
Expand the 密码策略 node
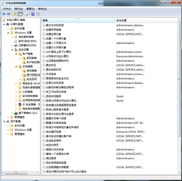(x=20, y=58)
